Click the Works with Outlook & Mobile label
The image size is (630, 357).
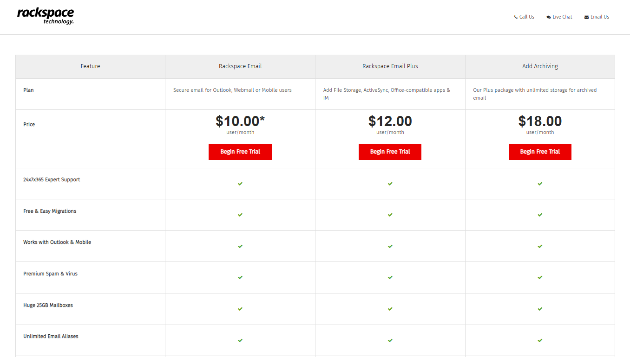pyautogui.click(x=57, y=242)
